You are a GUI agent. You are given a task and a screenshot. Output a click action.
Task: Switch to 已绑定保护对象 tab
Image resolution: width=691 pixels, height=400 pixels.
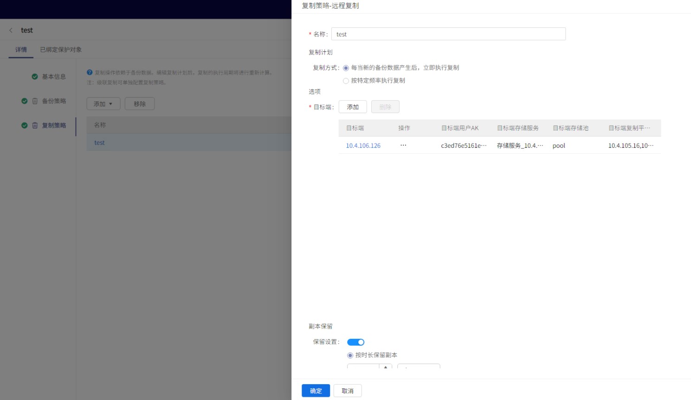coord(61,50)
